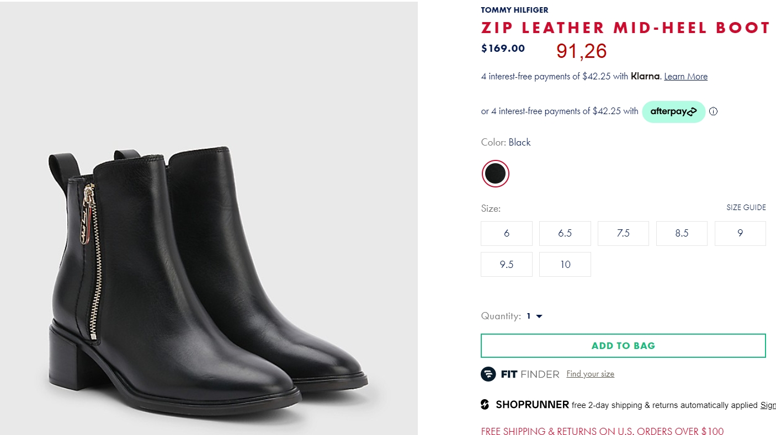Image resolution: width=776 pixels, height=435 pixels.
Task: Click the Find your size link
Action: pos(590,374)
